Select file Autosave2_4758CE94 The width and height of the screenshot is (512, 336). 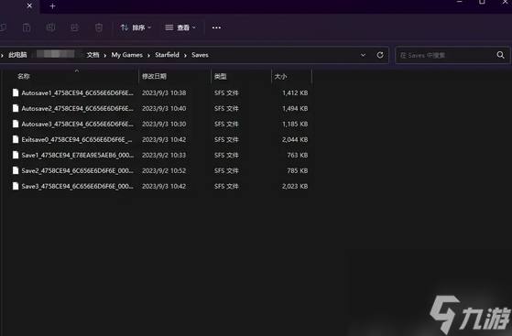[x=77, y=108]
